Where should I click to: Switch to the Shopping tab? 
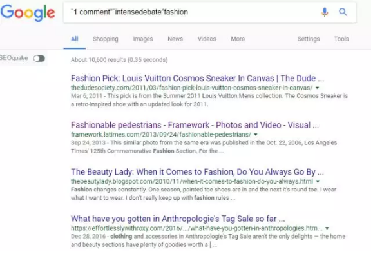(x=106, y=39)
